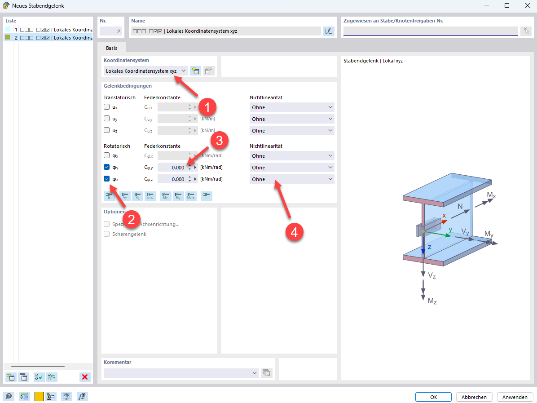537x403 pixels.
Task: Click the Name input field
Action: pyautogui.click(x=226, y=31)
